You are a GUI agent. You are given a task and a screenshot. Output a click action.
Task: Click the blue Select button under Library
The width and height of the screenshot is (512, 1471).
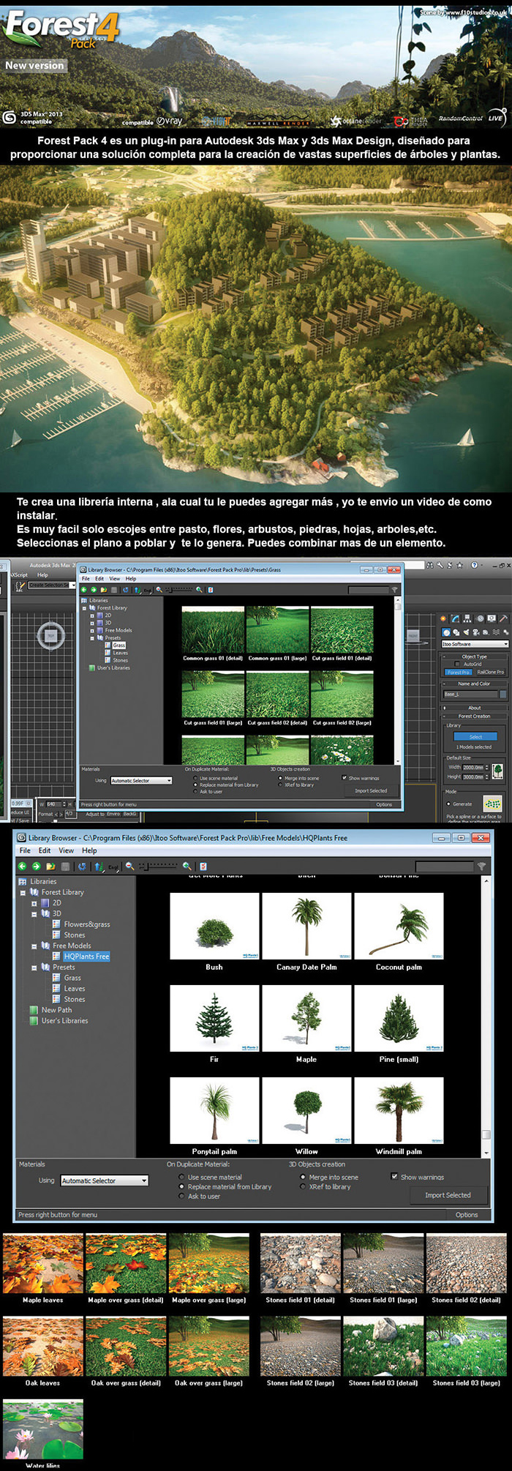coord(475,736)
